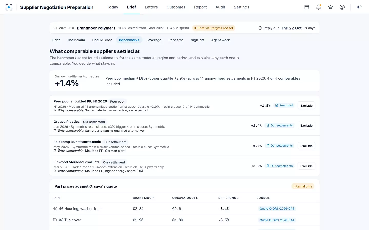Select the Brief sub-tab under supplier header
Viewport: 369px width, 230px height.
(56, 40)
